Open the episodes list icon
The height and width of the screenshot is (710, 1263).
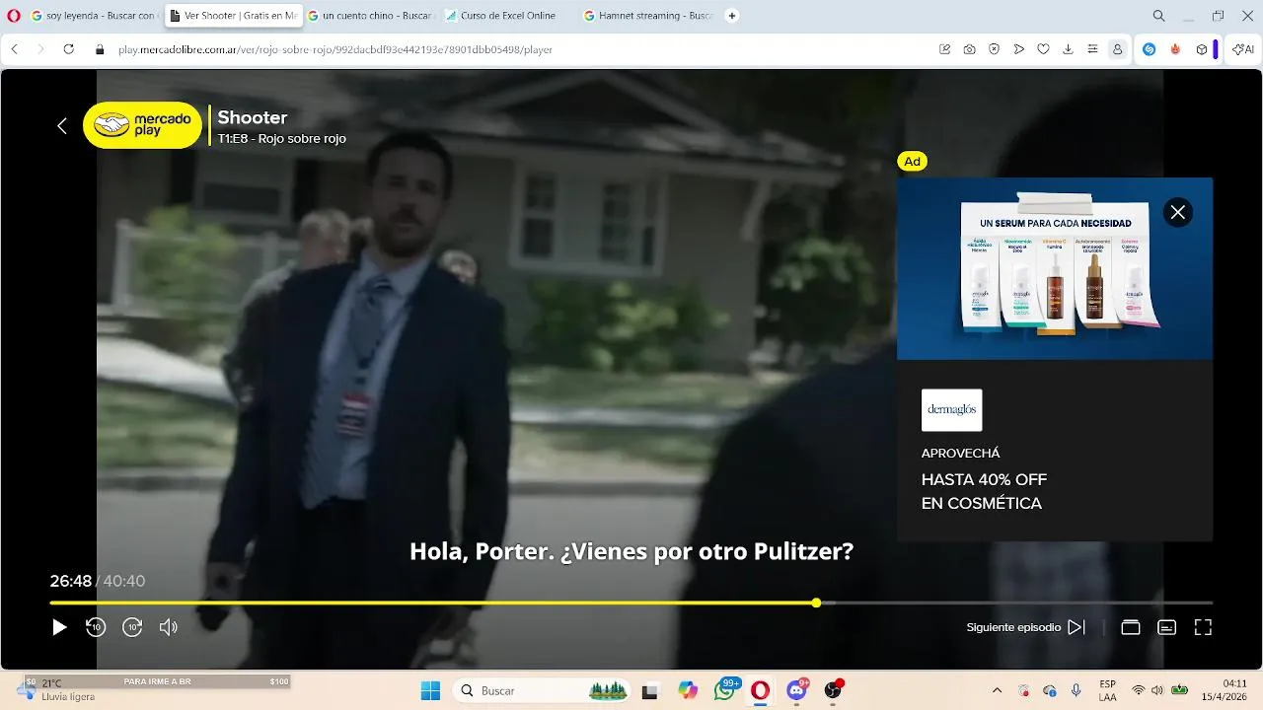tap(1131, 627)
